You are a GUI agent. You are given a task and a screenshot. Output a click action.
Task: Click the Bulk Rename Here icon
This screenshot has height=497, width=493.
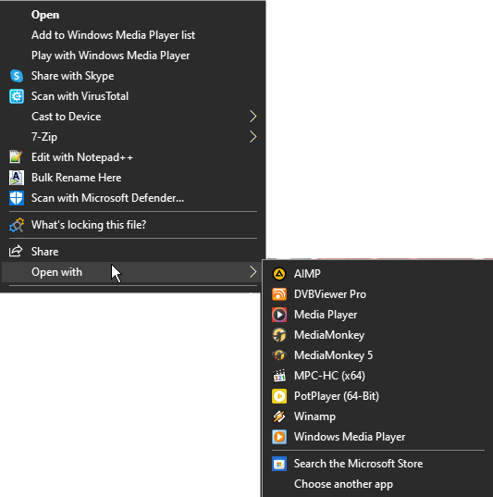[16, 178]
